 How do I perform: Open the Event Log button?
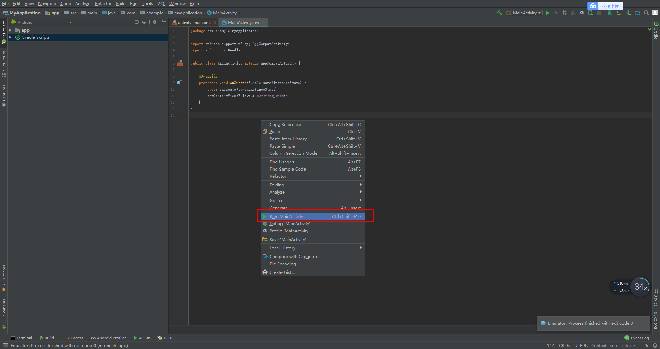coord(637,338)
